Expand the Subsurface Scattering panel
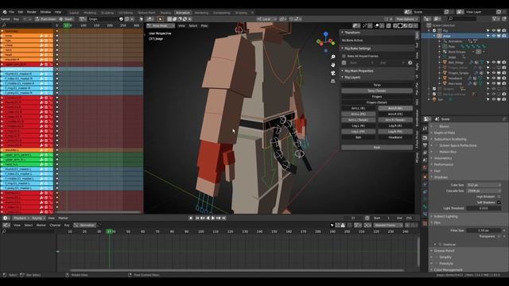This screenshot has width=509, height=286. (450, 139)
